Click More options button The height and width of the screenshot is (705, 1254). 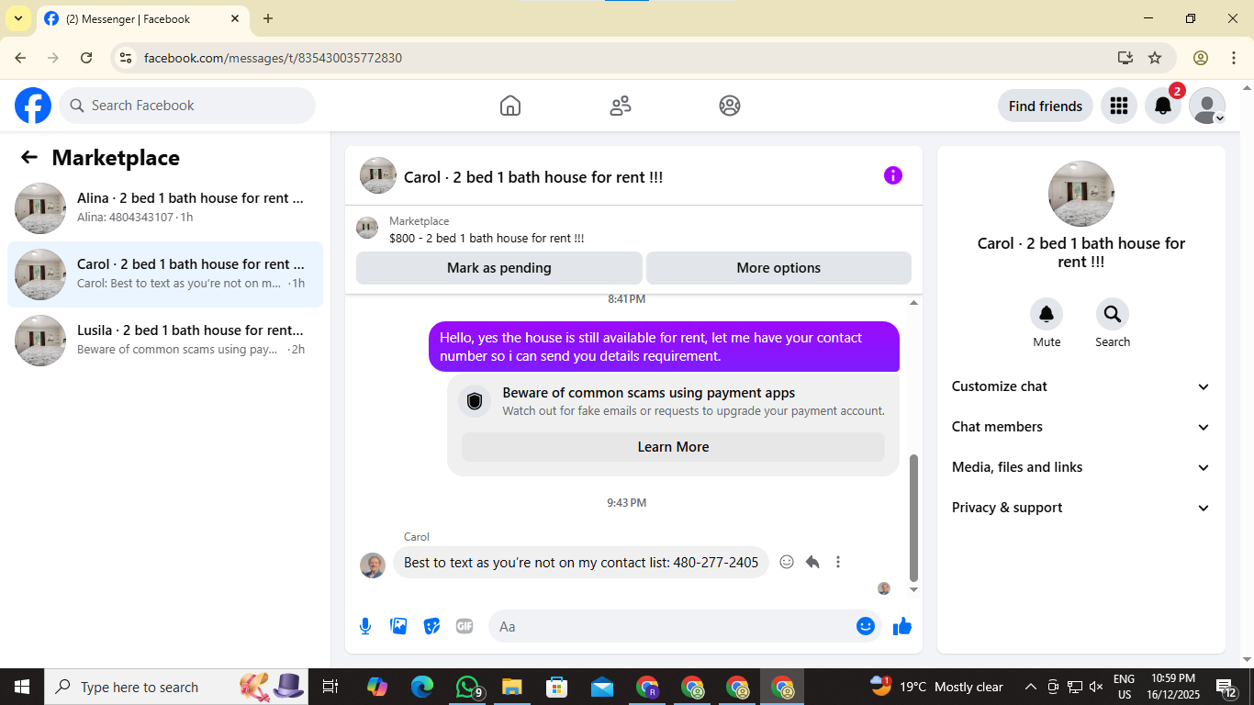(778, 268)
